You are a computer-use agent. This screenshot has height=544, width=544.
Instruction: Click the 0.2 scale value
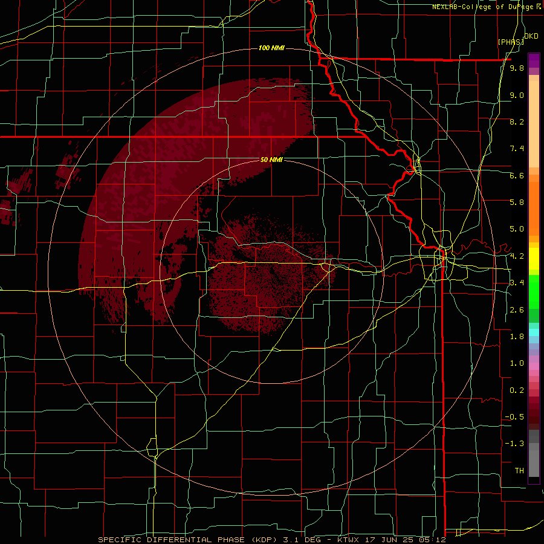(517, 390)
